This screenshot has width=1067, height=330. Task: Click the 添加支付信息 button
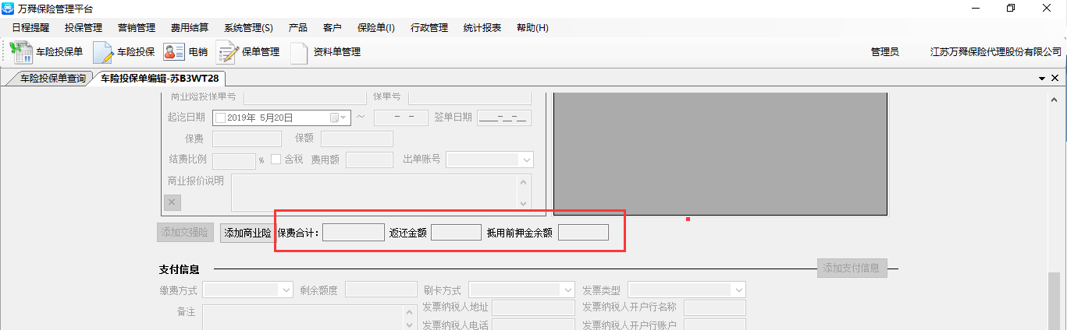coord(852,268)
